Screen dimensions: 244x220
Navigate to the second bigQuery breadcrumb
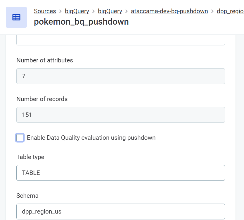(110, 11)
